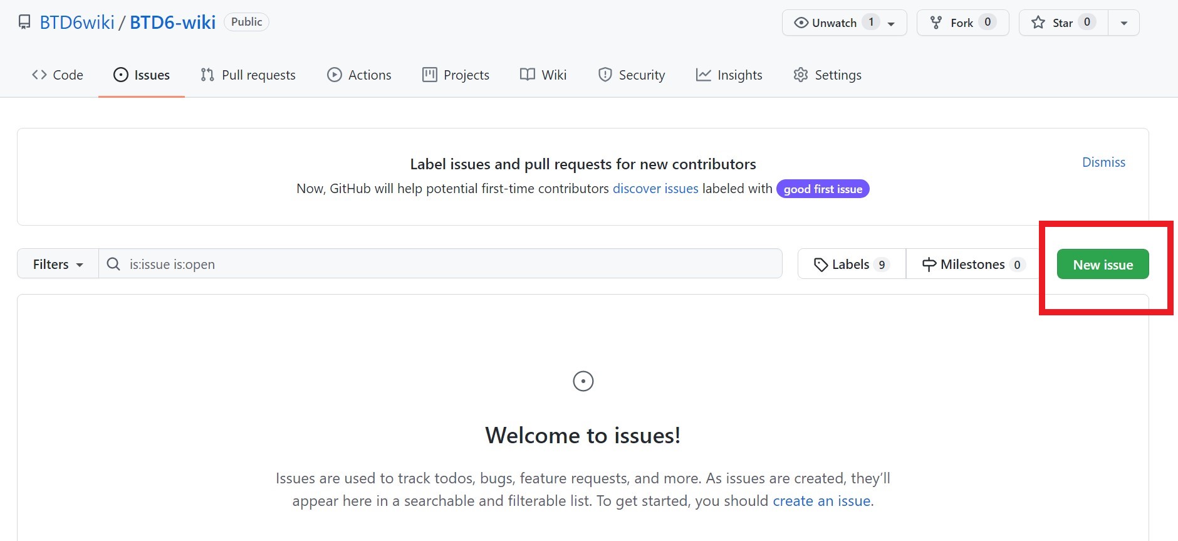Click the Settings gear icon
The image size is (1178, 541).
click(800, 75)
